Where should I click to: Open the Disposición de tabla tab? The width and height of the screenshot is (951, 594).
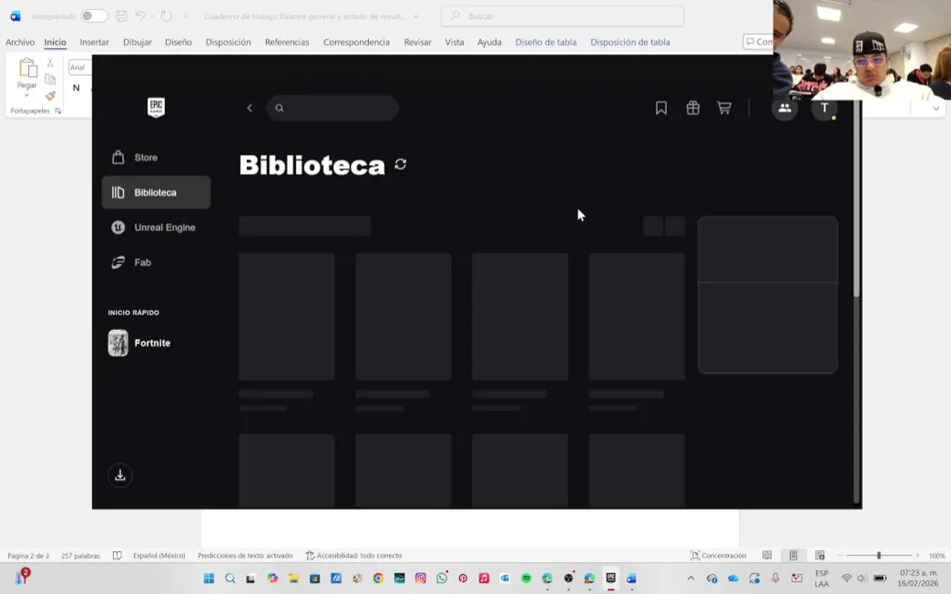click(x=630, y=42)
